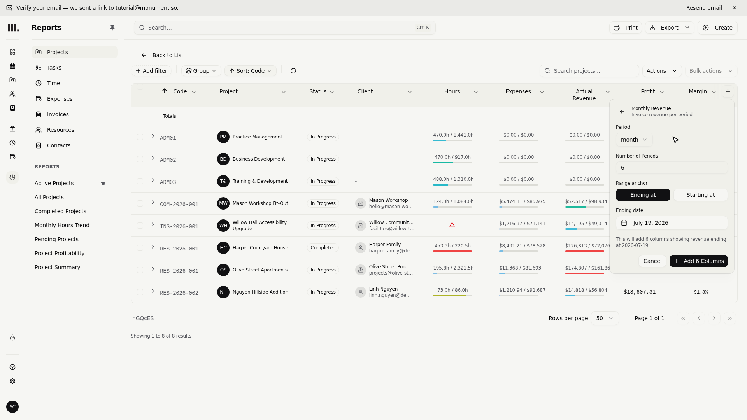Click the Add 6 Columns button
The width and height of the screenshot is (747, 420).
[698, 261]
